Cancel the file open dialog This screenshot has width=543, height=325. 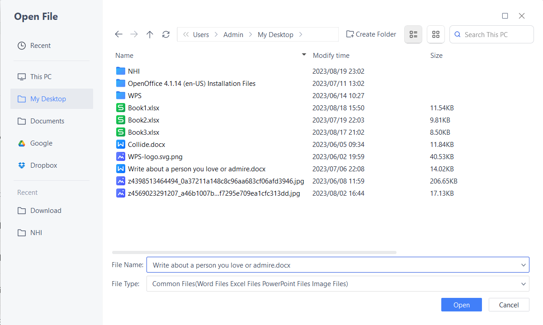point(509,304)
